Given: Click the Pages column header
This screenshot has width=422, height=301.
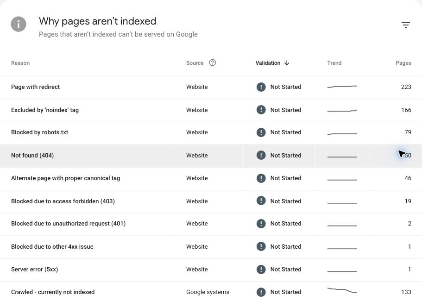Looking at the screenshot, I should click(x=403, y=63).
